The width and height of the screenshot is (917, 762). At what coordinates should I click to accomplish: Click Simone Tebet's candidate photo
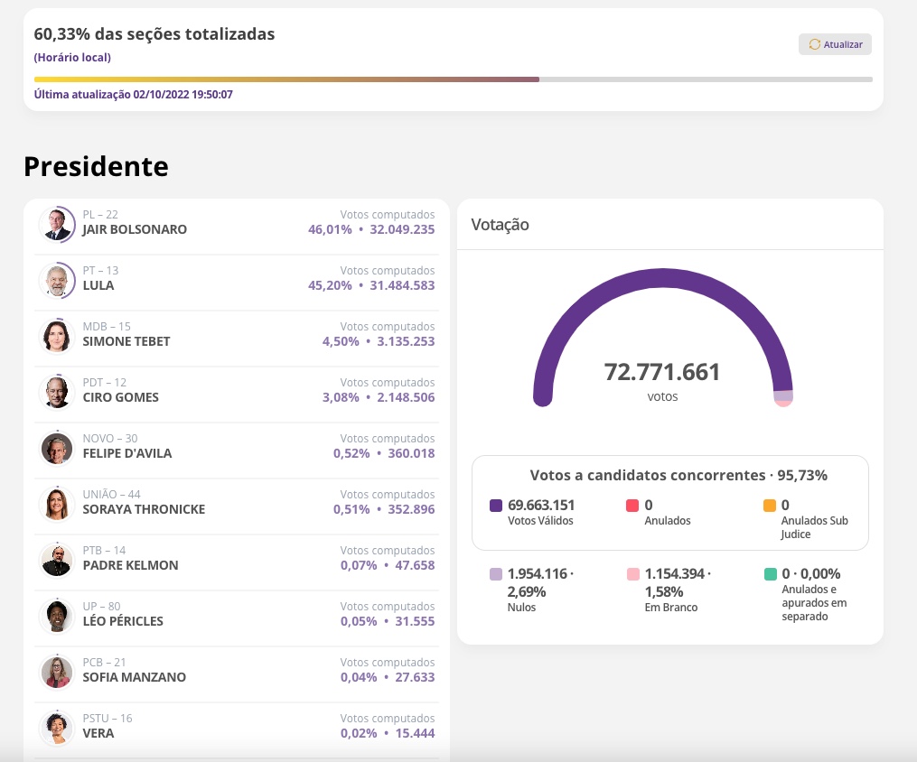(x=56, y=335)
